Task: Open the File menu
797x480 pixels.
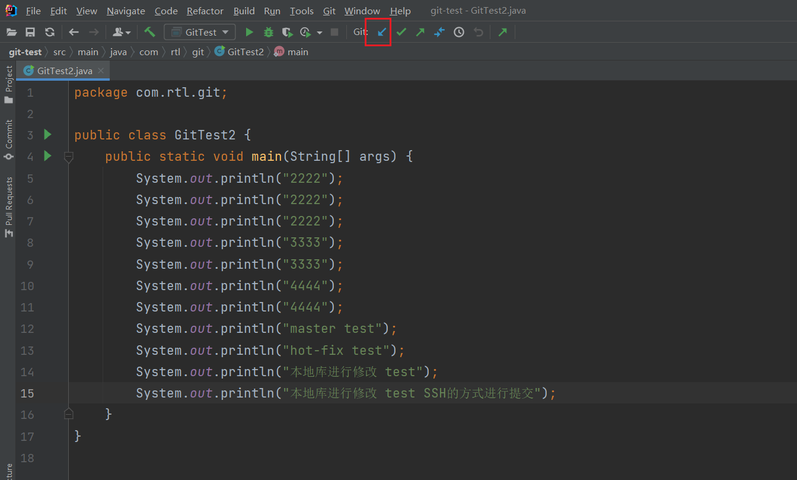Action: [33, 11]
